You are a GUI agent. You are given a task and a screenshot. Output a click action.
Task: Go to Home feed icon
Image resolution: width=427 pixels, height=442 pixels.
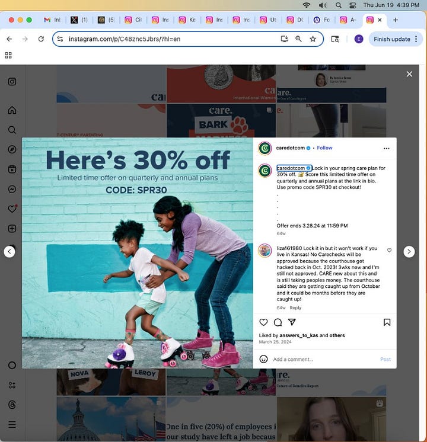[12, 110]
